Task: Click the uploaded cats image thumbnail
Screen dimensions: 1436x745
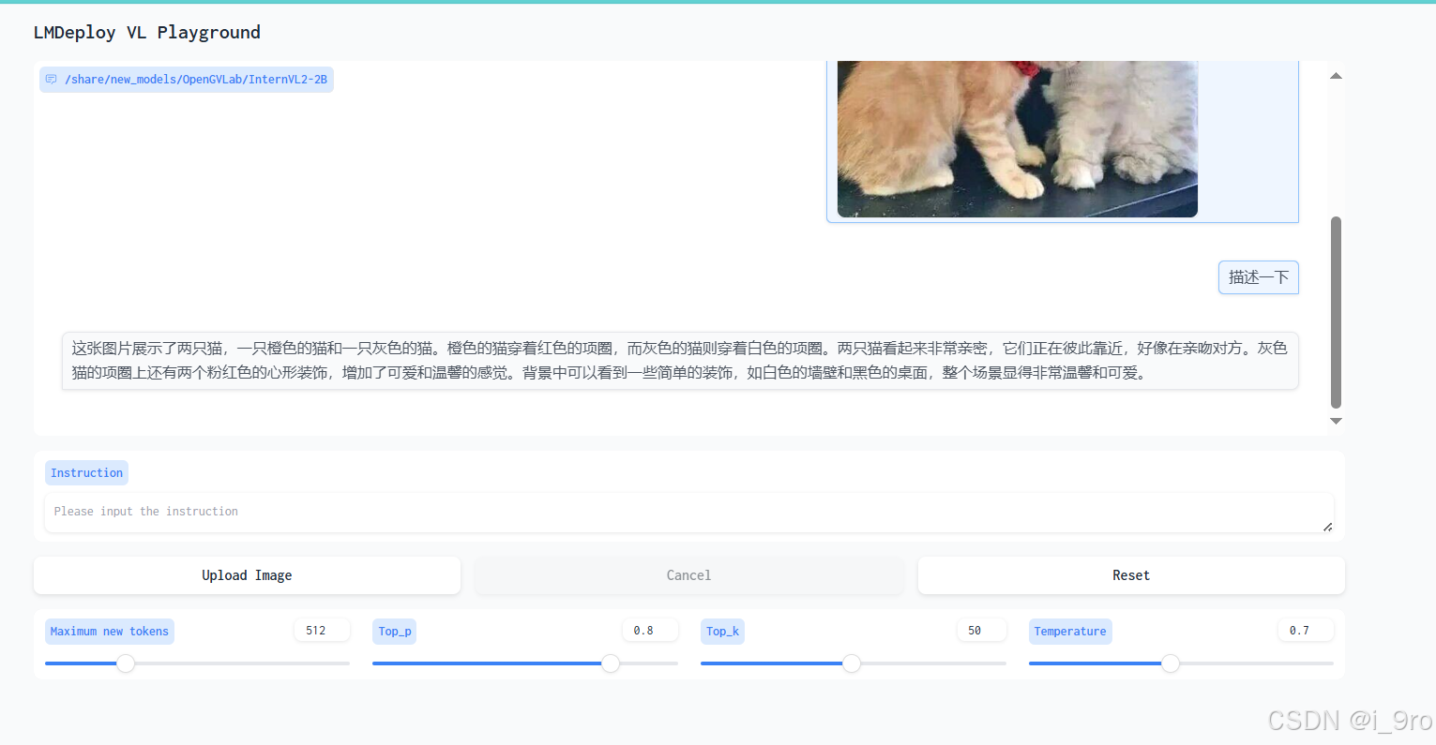Action: pos(1018,139)
